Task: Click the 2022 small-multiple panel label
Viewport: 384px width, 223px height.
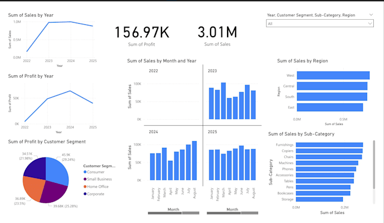Action: coord(153,71)
